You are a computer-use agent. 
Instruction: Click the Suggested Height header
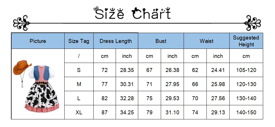point(246,41)
